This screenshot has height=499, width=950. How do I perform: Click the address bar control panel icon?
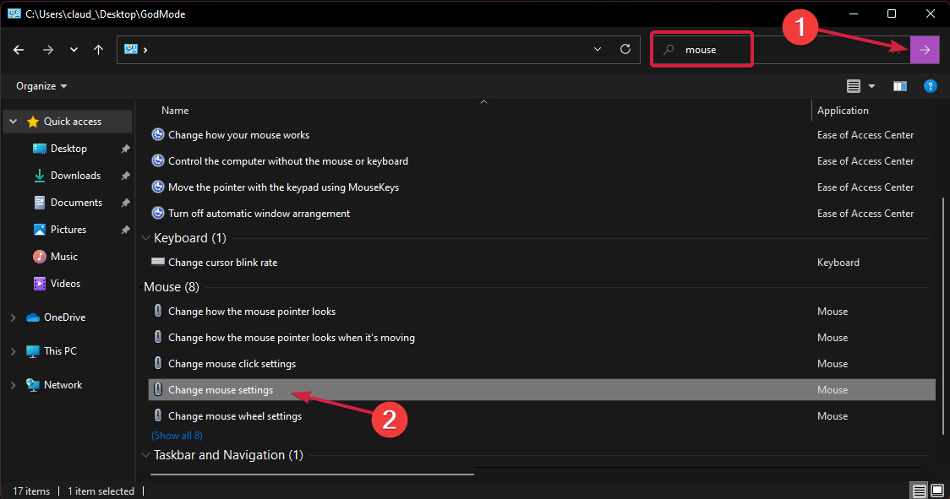(130, 49)
